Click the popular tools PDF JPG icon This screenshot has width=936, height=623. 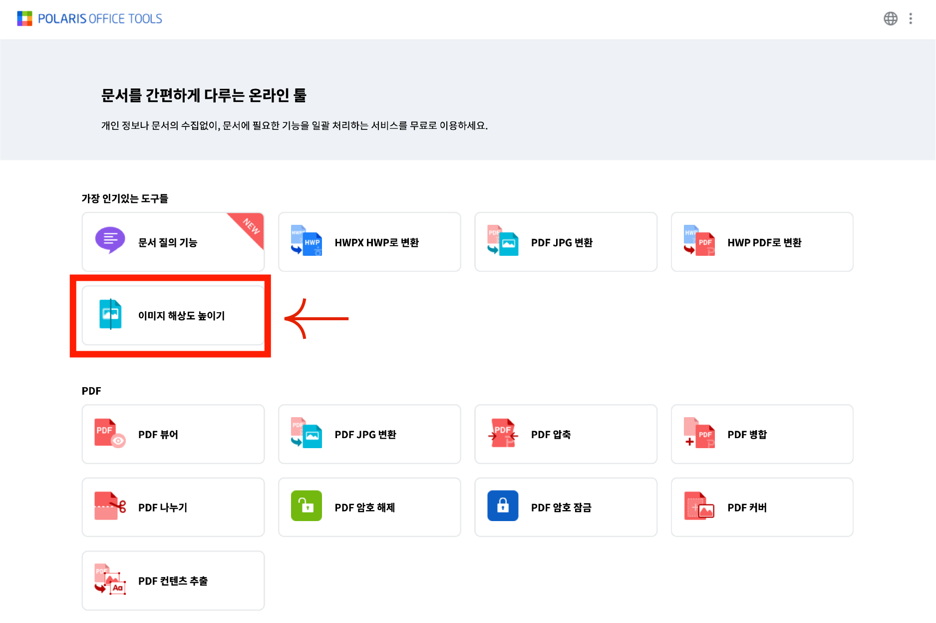tap(503, 240)
